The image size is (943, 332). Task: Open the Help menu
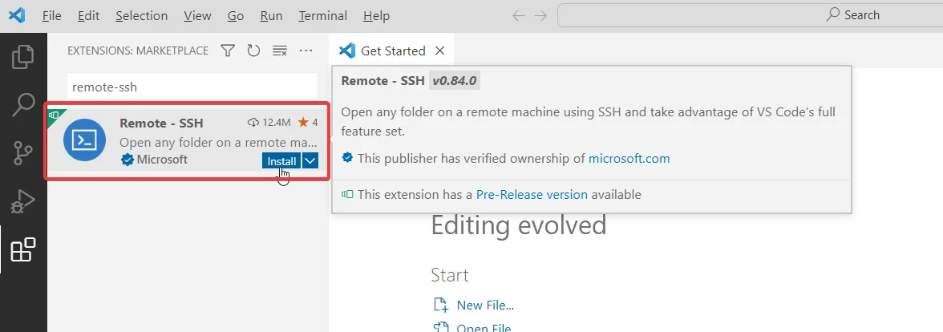pos(377,16)
